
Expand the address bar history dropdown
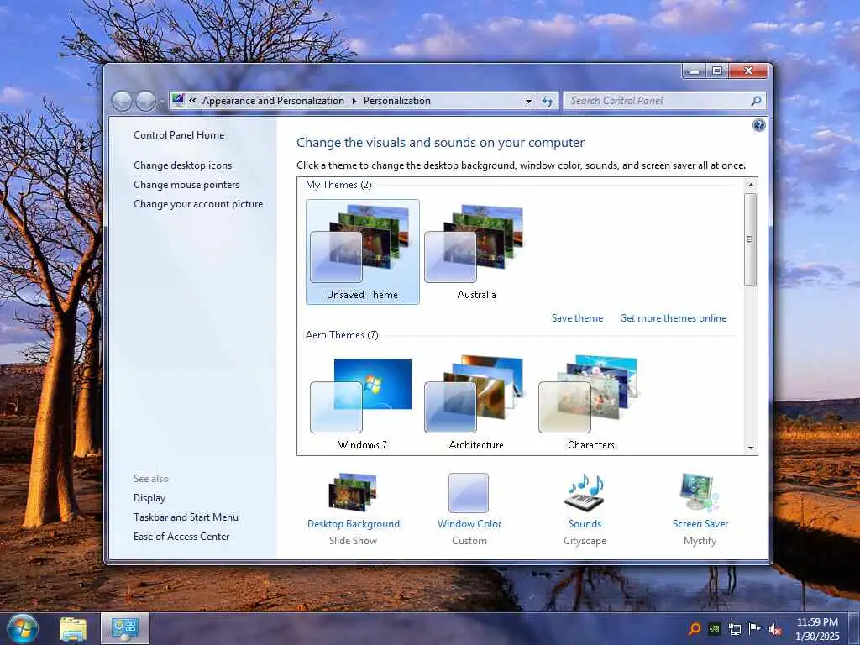click(528, 101)
